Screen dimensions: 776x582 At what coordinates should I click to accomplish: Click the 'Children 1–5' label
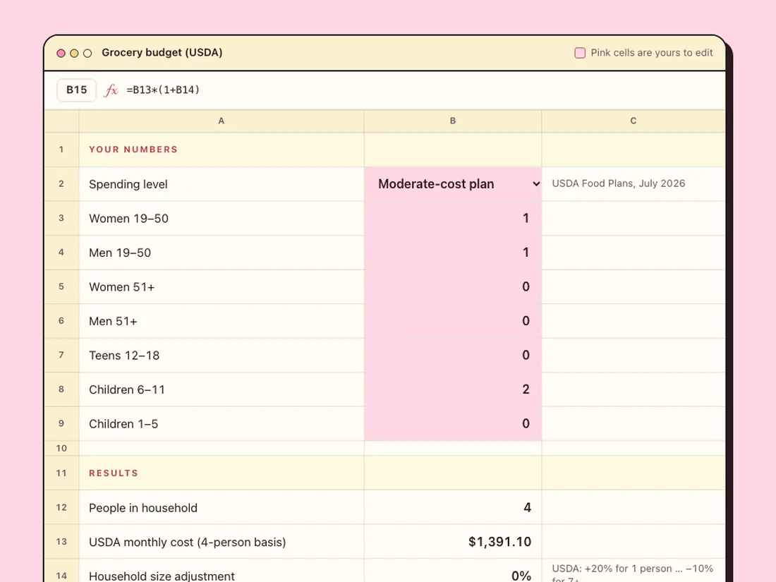coord(123,424)
